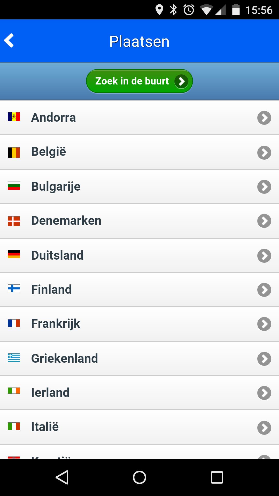
Task: Tap the Plaatsen header title
Action: 139,41
